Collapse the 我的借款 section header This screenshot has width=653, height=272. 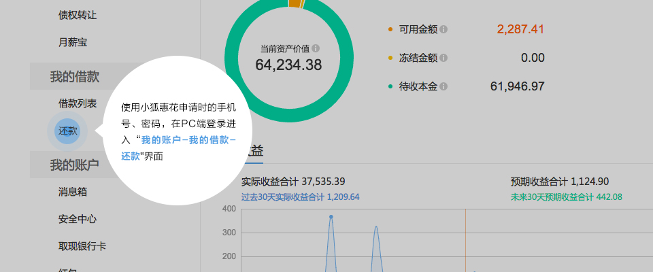[x=74, y=77]
